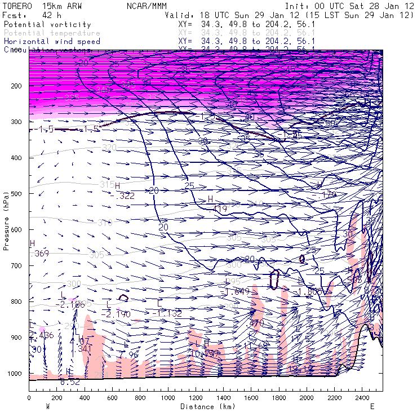417x417 pixels.
Task: Click the '-1.649' vorticity value
Action: click(235, 292)
